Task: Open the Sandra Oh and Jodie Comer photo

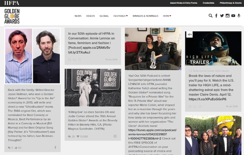Action: (93, 88)
